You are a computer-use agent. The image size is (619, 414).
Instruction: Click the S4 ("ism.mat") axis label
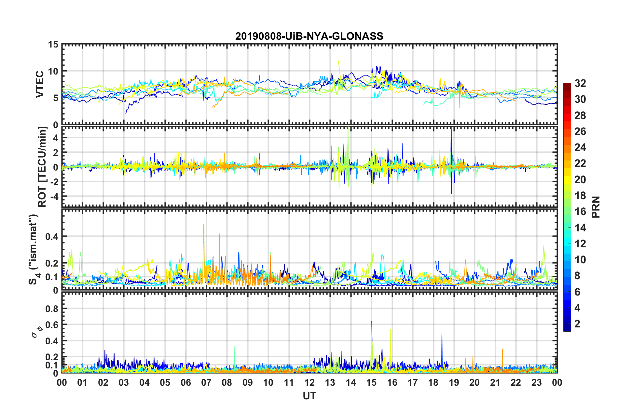pyautogui.click(x=34, y=249)
